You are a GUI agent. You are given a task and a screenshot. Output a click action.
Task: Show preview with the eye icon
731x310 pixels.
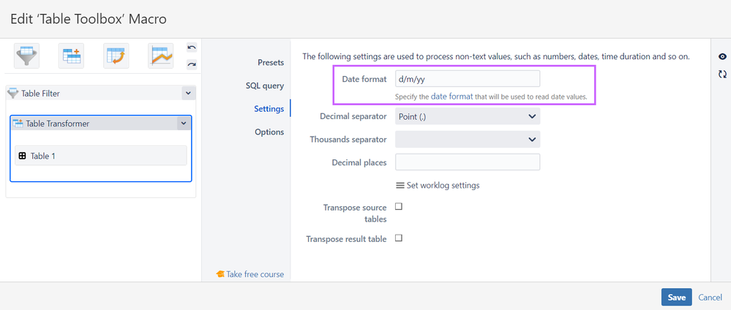click(x=722, y=57)
